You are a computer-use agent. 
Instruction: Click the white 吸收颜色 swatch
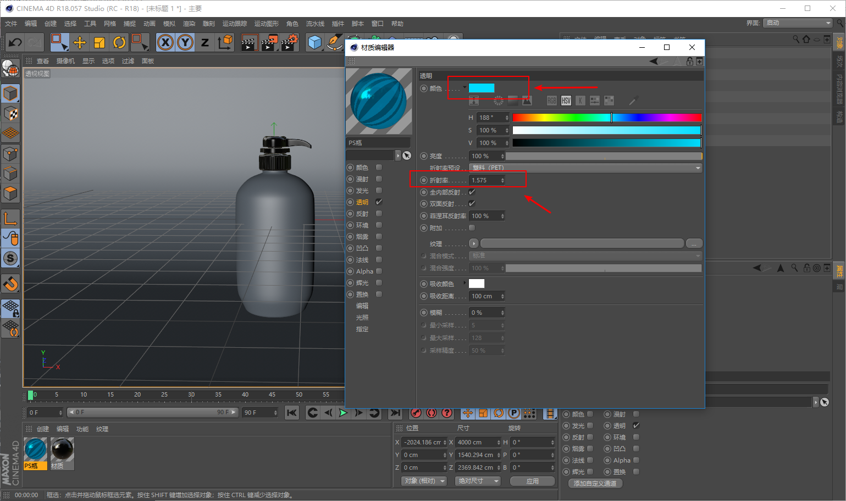[x=477, y=283]
